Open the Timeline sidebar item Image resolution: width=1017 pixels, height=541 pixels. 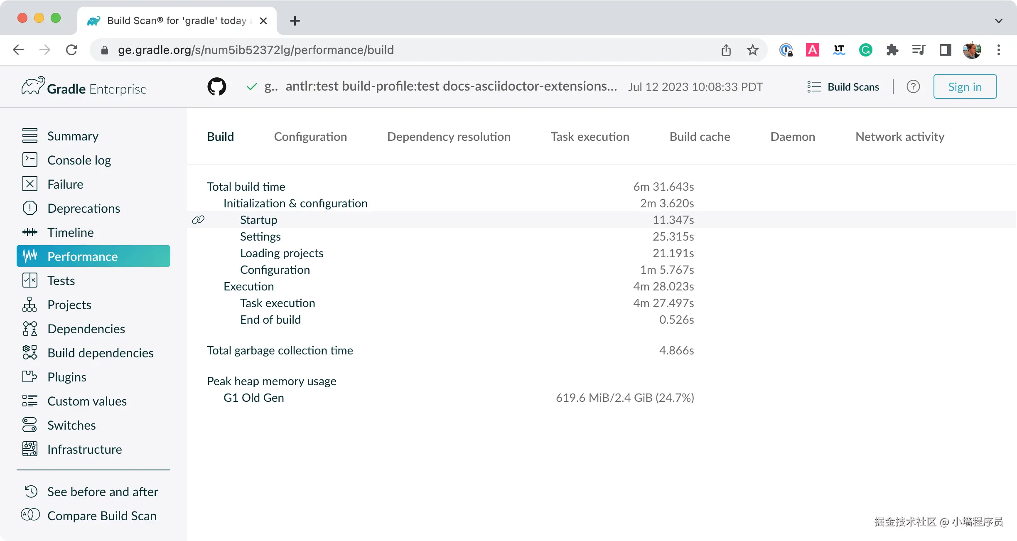tap(70, 232)
